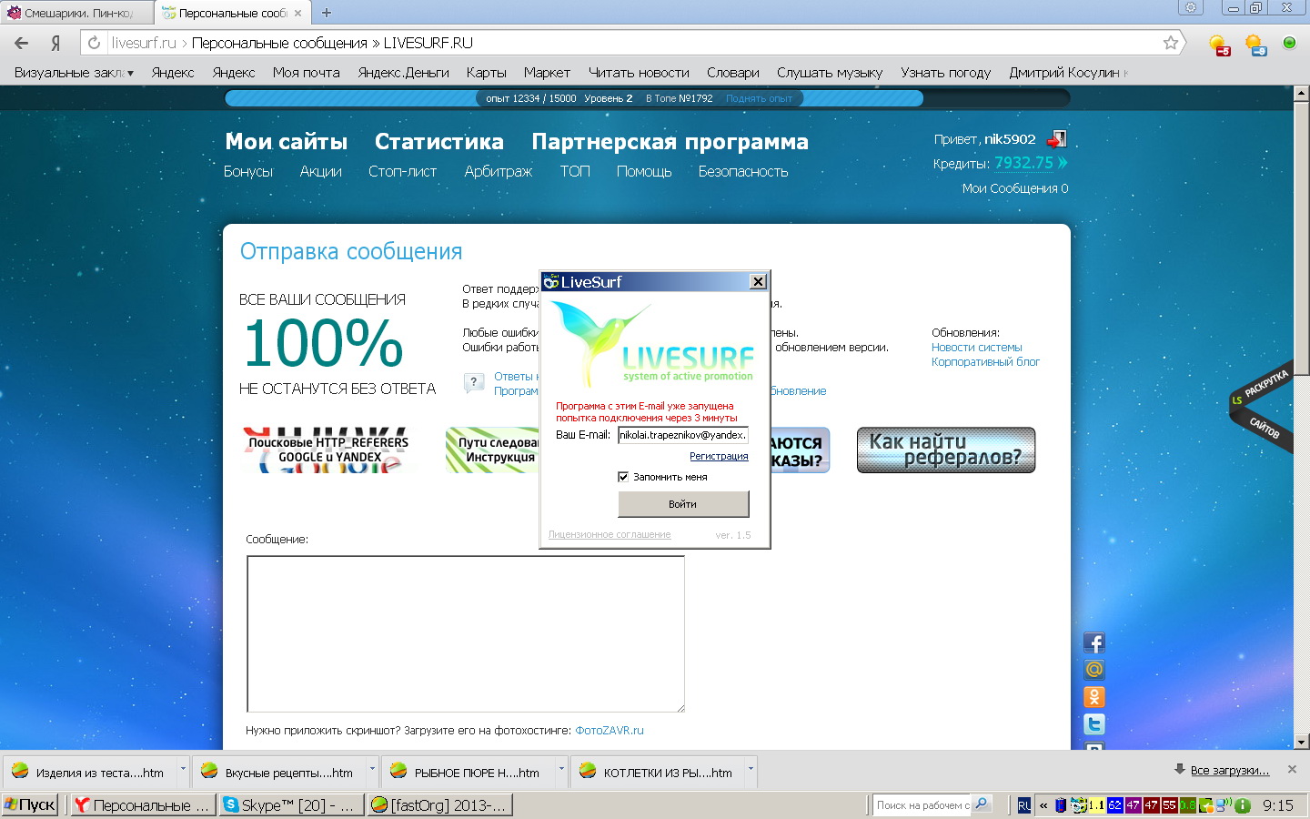This screenshot has height=819, width=1310.
Task: Bookmark this page with the star icon
Action: [x=1171, y=43]
